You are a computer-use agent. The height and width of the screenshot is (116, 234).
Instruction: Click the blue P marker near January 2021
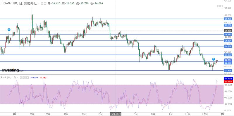click(x=9, y=30)
